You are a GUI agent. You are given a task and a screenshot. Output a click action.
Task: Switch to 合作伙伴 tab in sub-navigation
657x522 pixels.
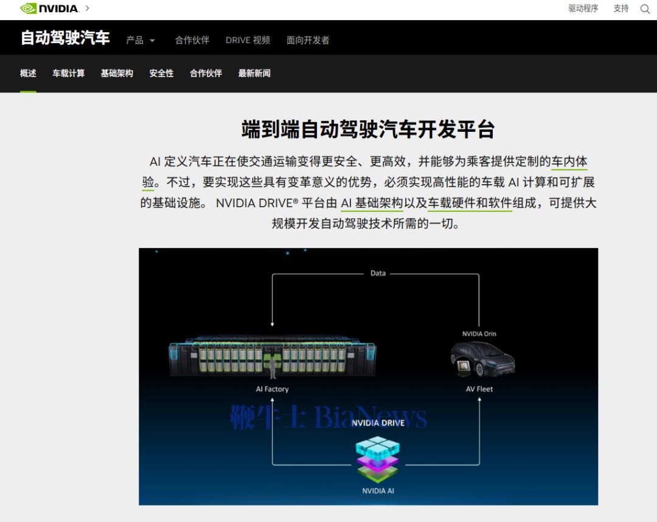tap(206, 74)
